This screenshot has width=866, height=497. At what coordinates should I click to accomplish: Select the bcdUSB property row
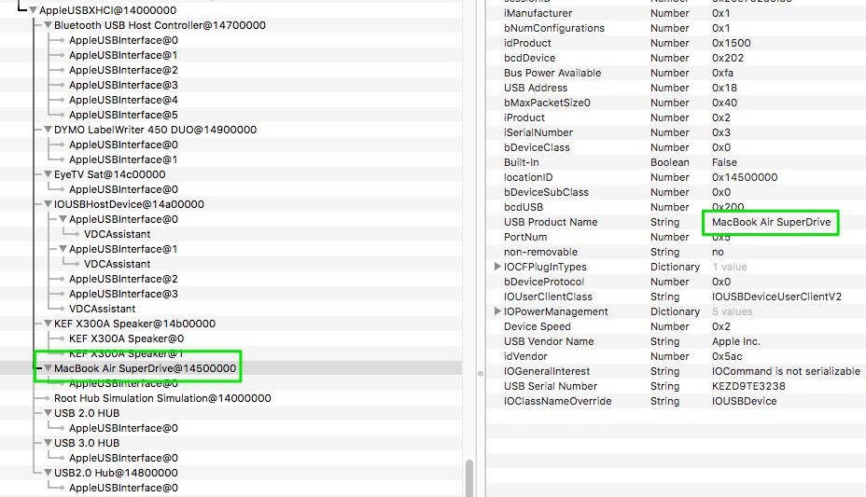tap(676, 206)
